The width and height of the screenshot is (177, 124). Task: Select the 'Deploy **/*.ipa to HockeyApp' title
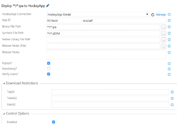coord(23,6)
